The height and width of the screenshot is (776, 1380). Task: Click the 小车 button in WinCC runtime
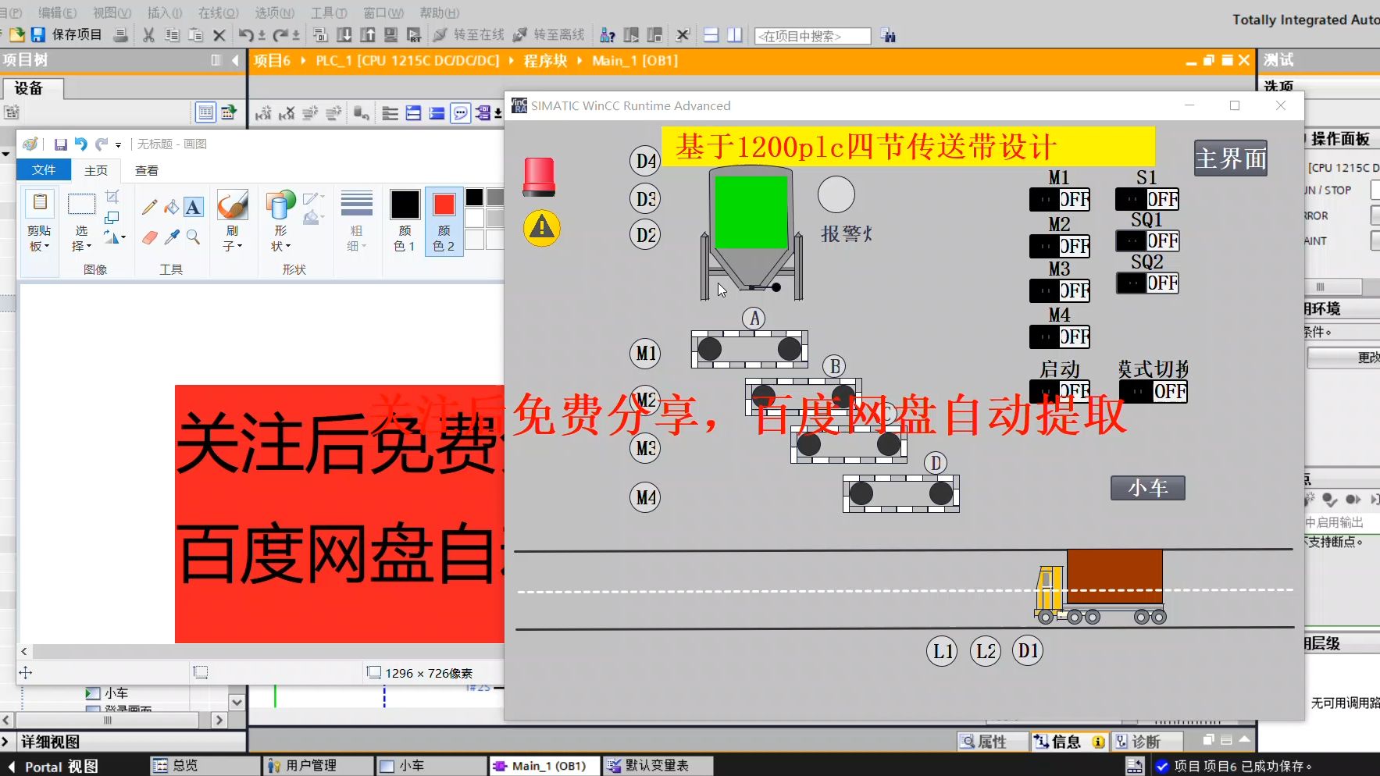[1148, 488]
